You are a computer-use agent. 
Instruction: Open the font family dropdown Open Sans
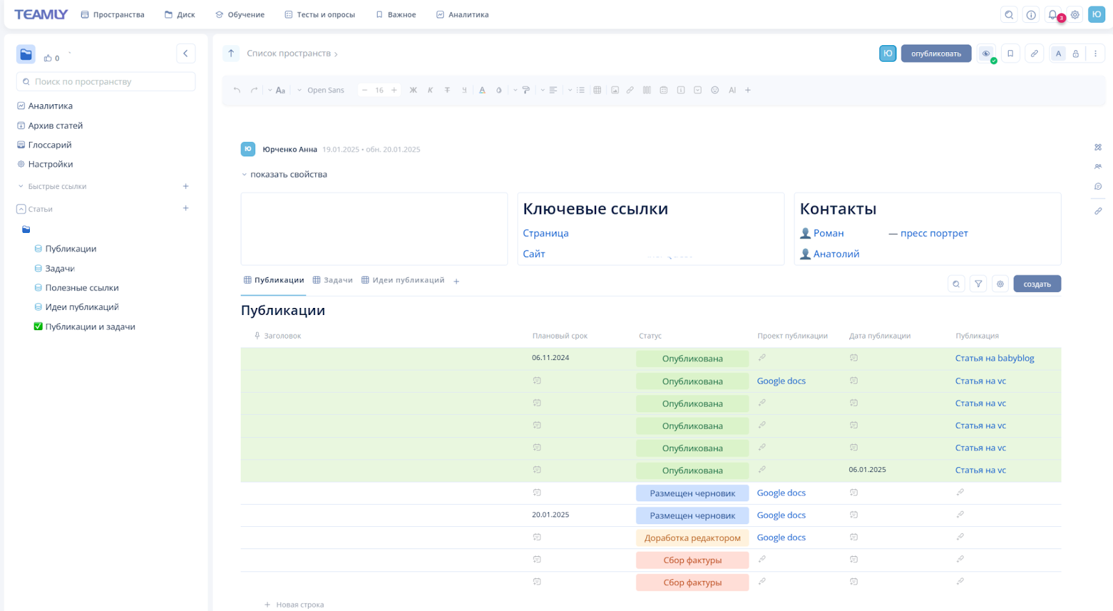click(x=321, y=90)
